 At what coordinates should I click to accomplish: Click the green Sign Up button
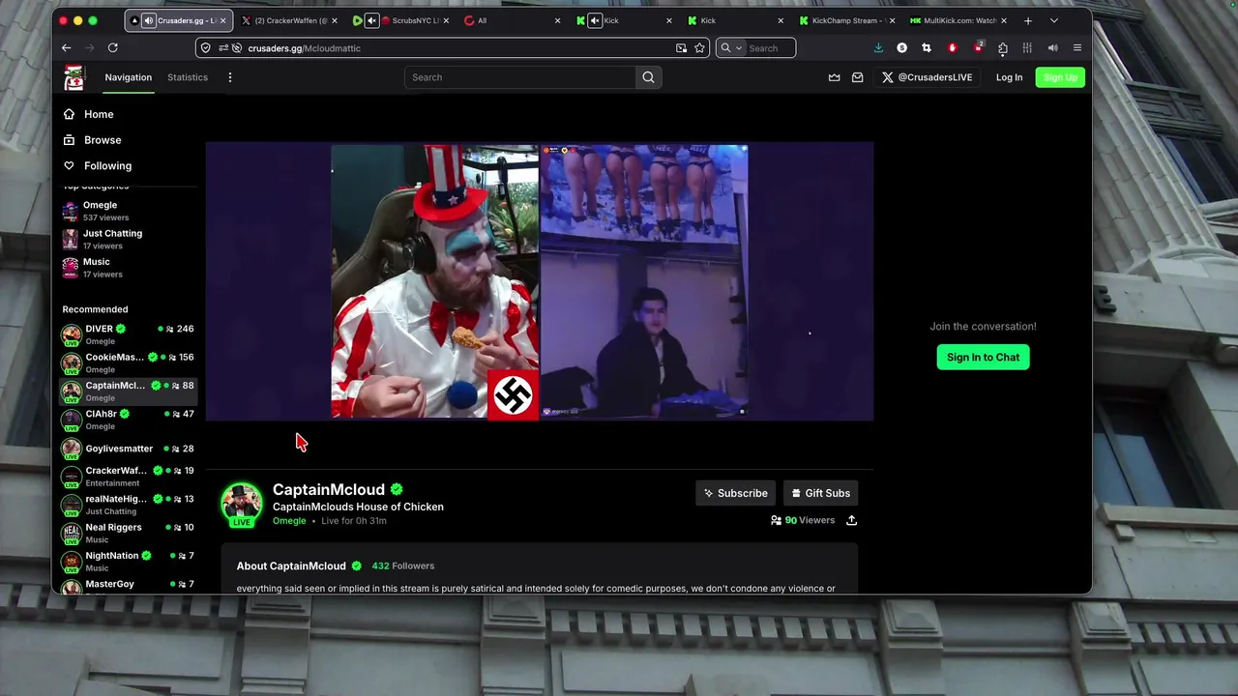(1060, 77)
